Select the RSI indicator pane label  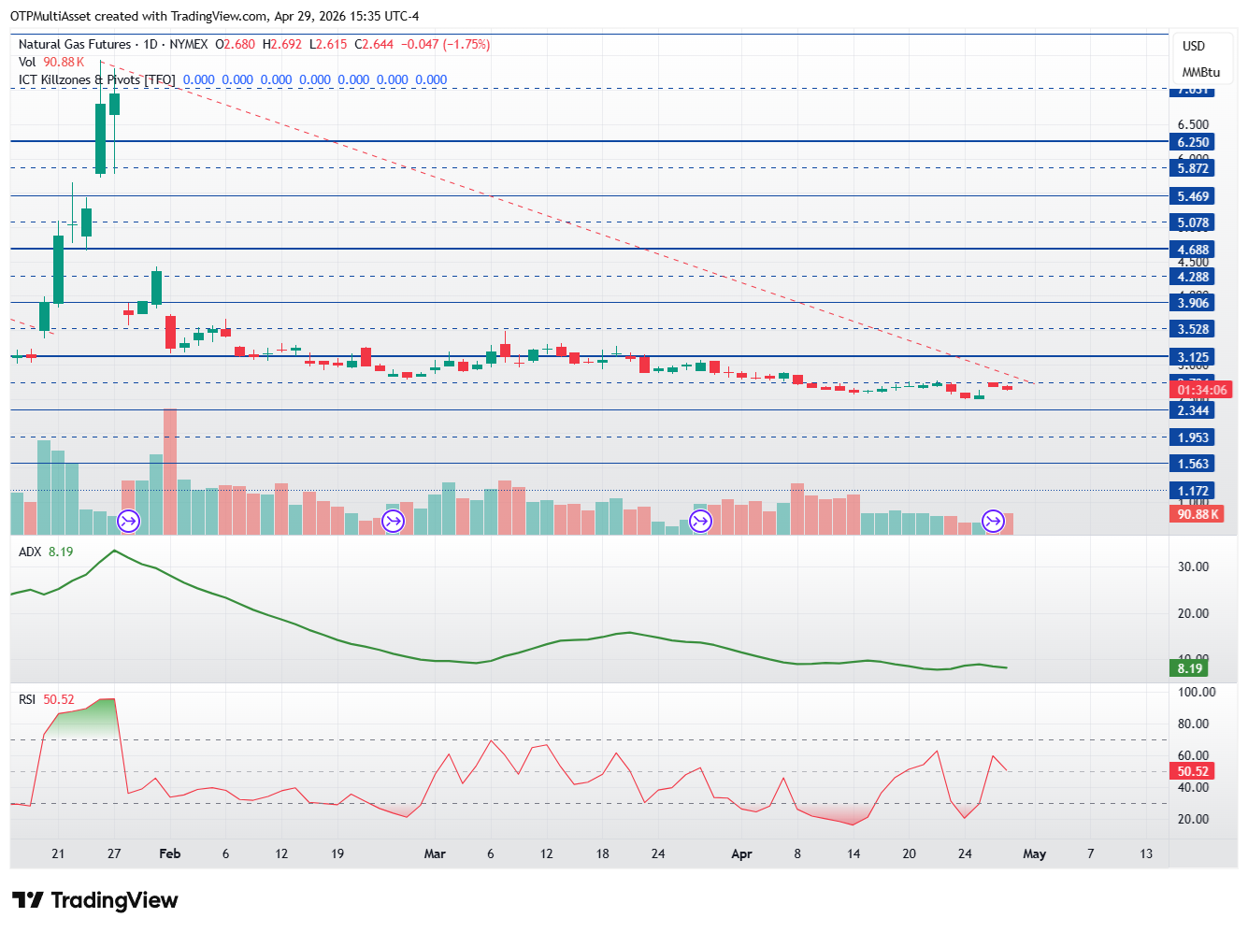point(27,699)
